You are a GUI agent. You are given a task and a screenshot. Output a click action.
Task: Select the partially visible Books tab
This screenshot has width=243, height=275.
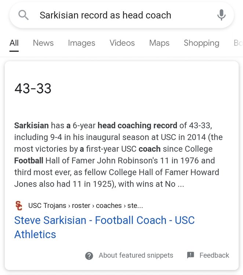point(238,43)
